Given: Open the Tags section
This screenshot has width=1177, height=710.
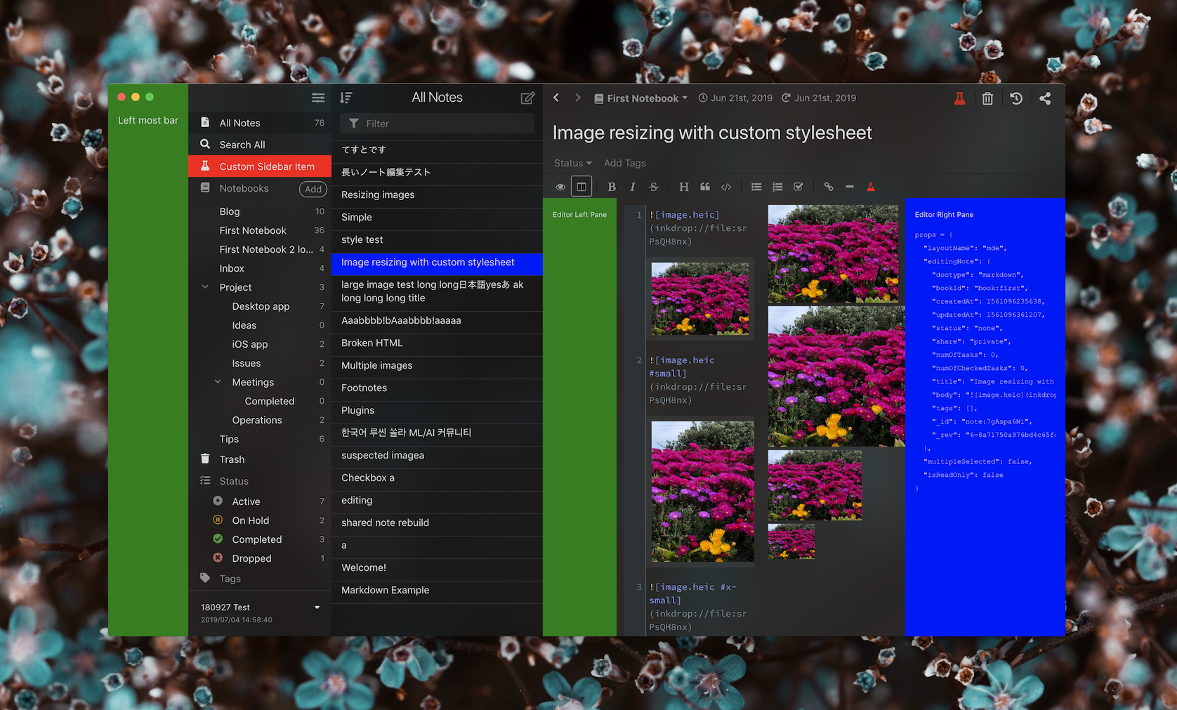Looking at the screenshot, I should 260,579.
